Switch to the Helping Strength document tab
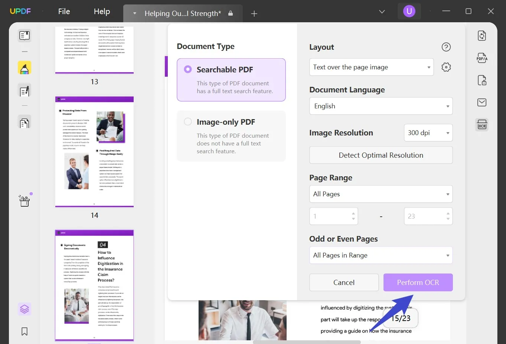 (x=182, y=13)
